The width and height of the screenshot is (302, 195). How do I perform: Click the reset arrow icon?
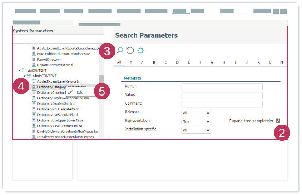(130, 50)
